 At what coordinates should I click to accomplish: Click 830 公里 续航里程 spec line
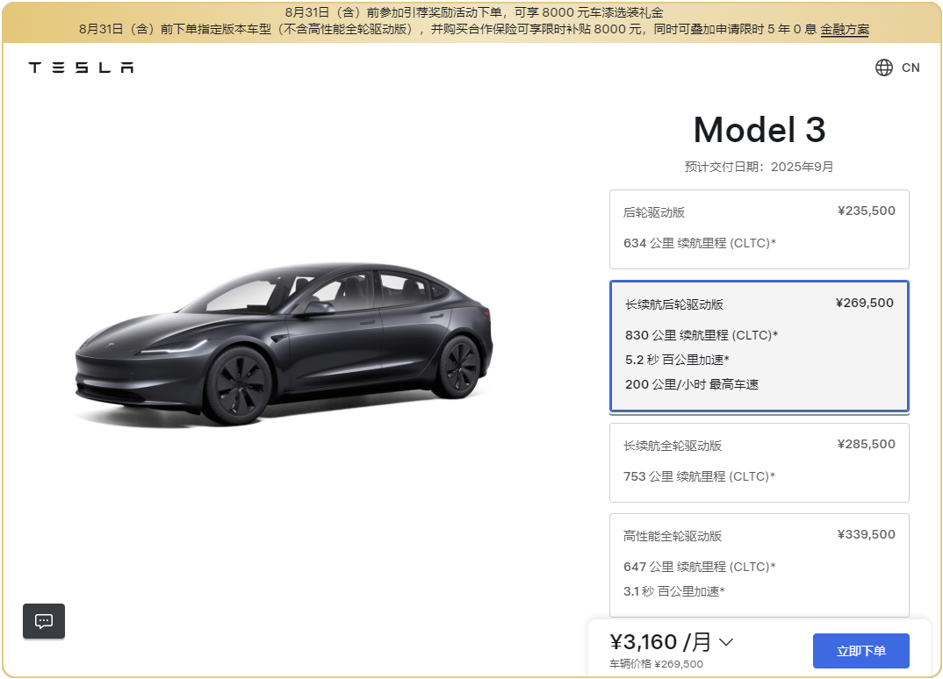tap(702, 335)
